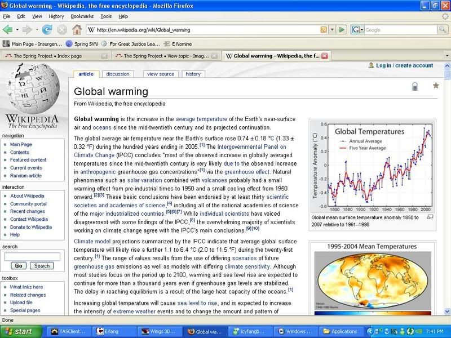Click the Go button in Wikipedia search

click(x=19, y=266)
